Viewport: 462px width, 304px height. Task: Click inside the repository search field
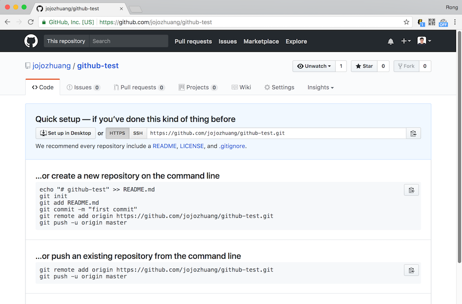point(128,41)
